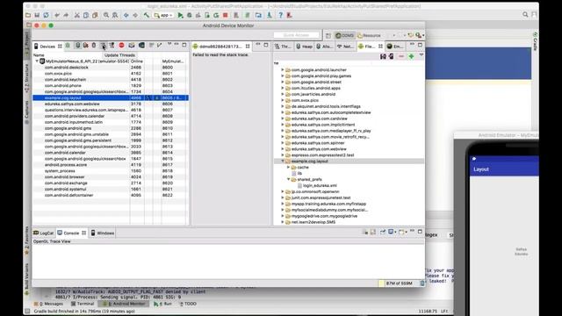Start method profiling icon in Devices toolbar

112,46
